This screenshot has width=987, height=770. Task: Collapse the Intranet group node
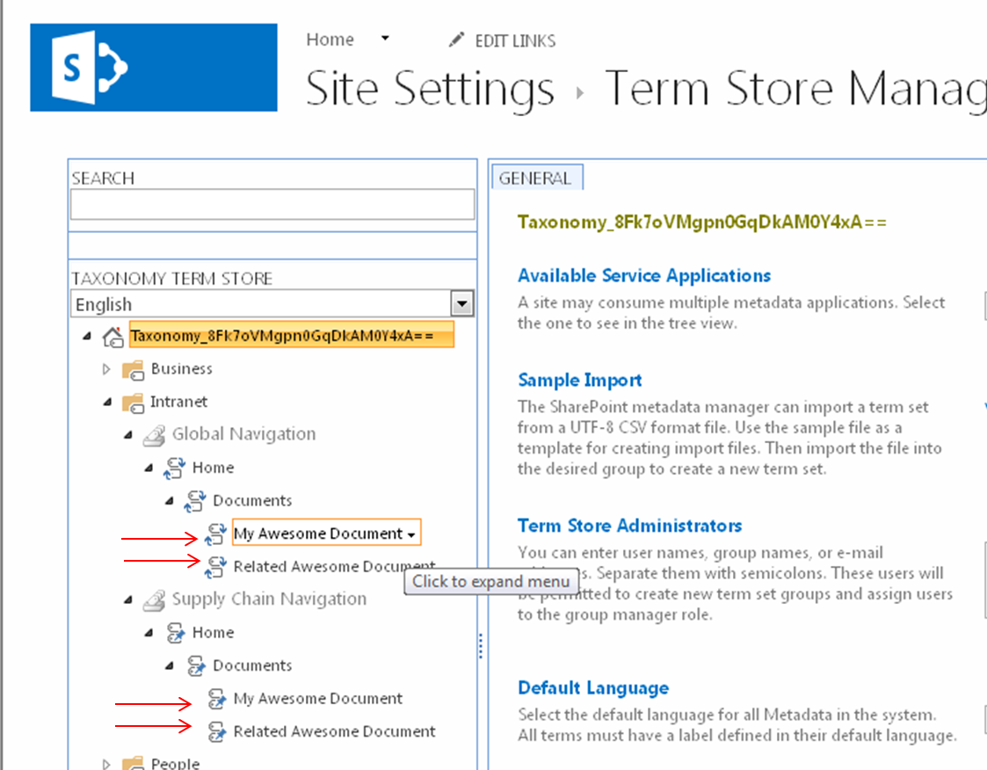point(107,403)
